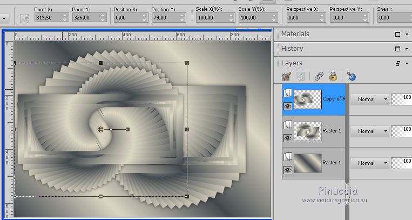412x220 pixels.
Task: Click the Scale Y(%) spinner arrows
Action: (x=274, y=18)
